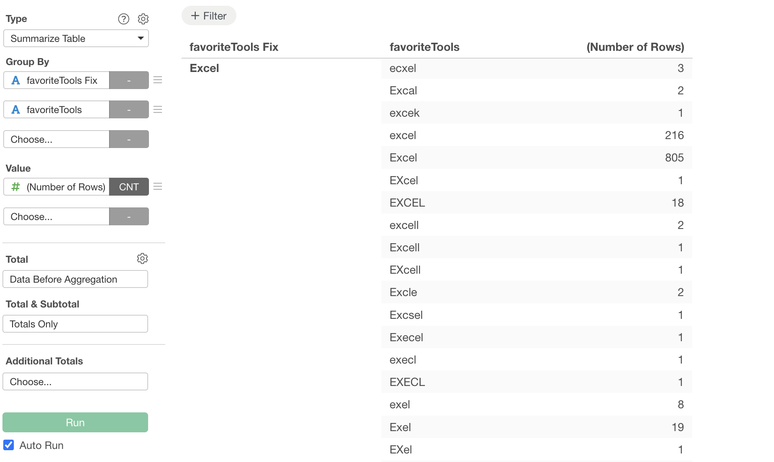774x462 pixels.
Task: Click the Run button
Action: [75, 423]
